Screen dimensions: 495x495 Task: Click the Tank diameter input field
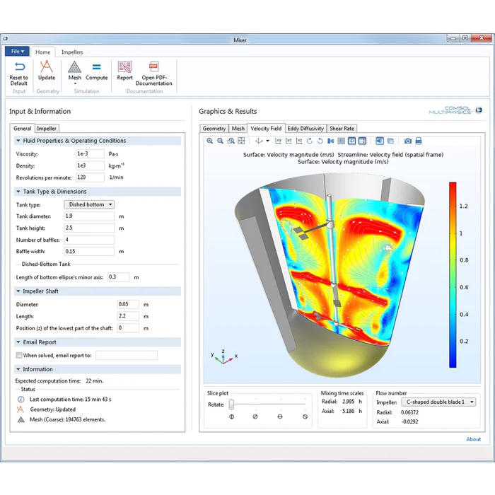click(89, 216)
